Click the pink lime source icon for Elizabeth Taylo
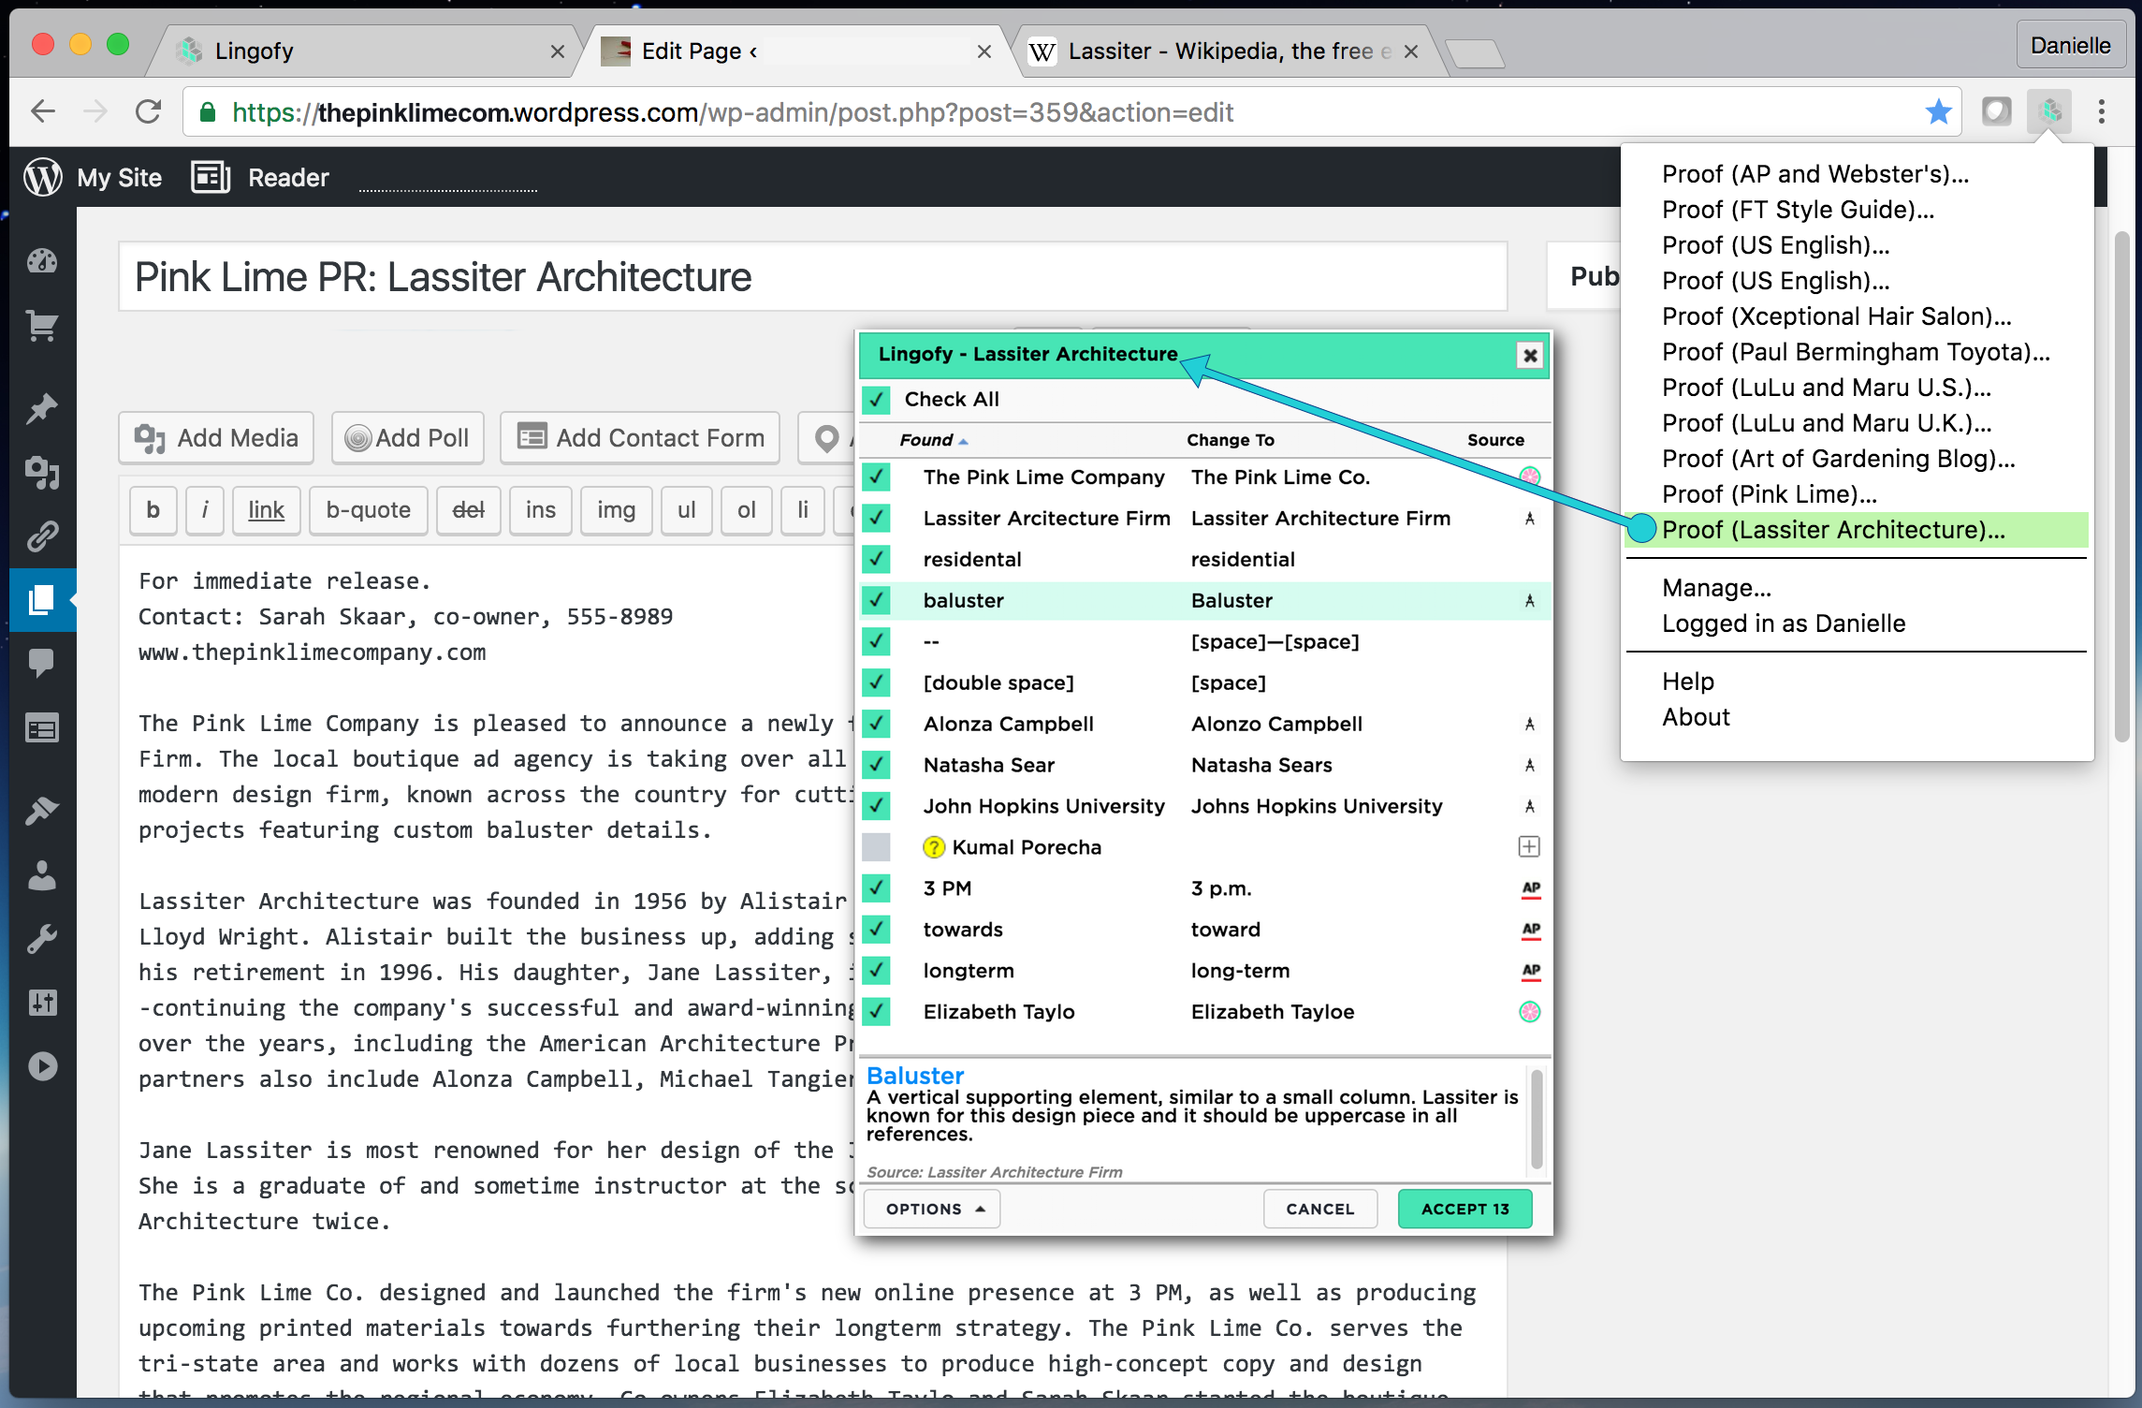Screen dimensions: 2142x1408 click(1530, 1011)
